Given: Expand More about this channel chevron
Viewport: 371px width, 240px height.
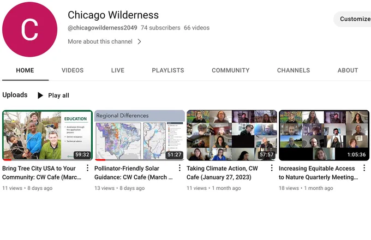Looking at the screenshot, I should point(139,41).
